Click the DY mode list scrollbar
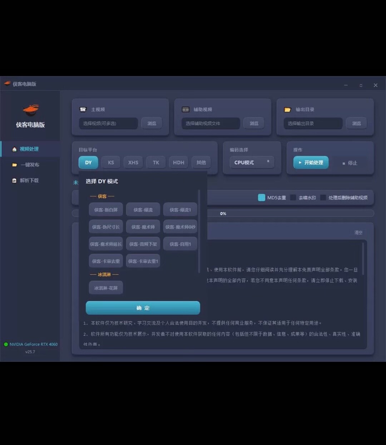This screenshot has width=386, height=445. [x=199, y=231]
